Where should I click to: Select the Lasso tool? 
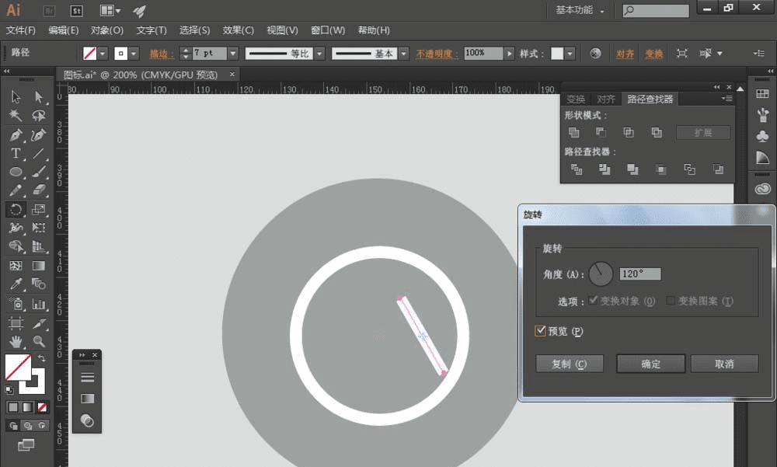[39, 116]
